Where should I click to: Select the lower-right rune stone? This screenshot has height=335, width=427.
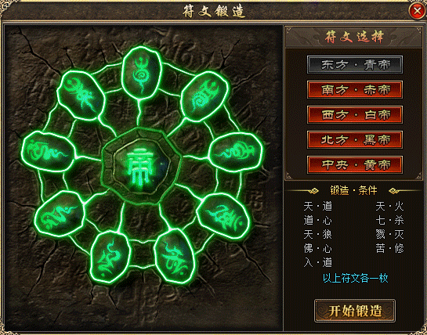pyautogui.click(x=223, y=217)
